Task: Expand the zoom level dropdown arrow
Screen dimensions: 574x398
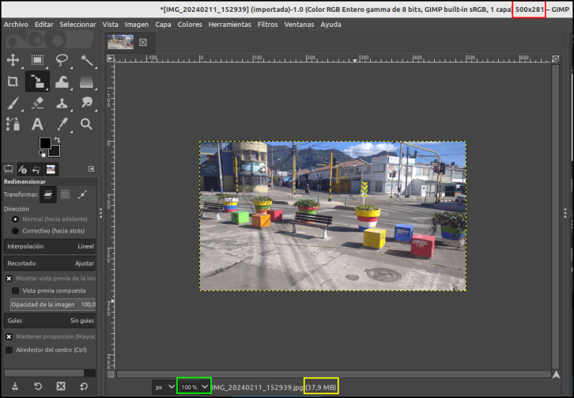Action: point(205,387)
